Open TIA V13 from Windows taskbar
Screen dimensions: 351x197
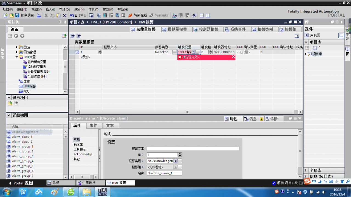tap(103, 192)
